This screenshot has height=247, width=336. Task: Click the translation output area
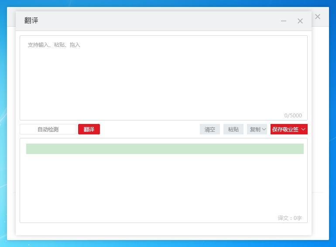[164, 180]
